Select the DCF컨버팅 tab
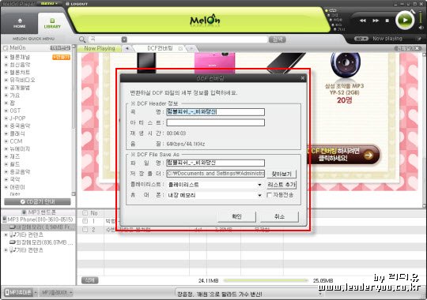The width and height of the screenshot is (427, 300). [x=160, y=48]
